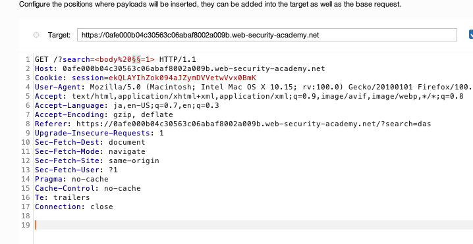Click the HTTP/1.1 protocol text
Viewport: 473px width, 244px height.
178,59
